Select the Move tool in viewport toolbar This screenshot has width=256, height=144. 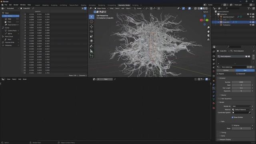tap(92, 27)
